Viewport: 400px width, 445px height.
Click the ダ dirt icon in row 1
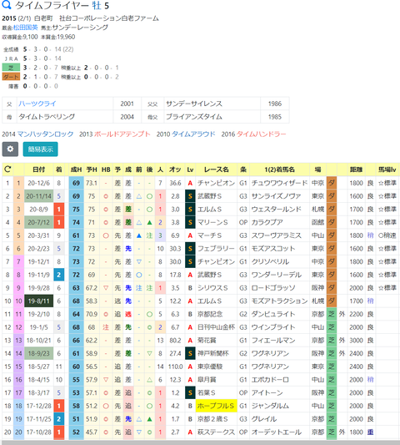[332, 183]
